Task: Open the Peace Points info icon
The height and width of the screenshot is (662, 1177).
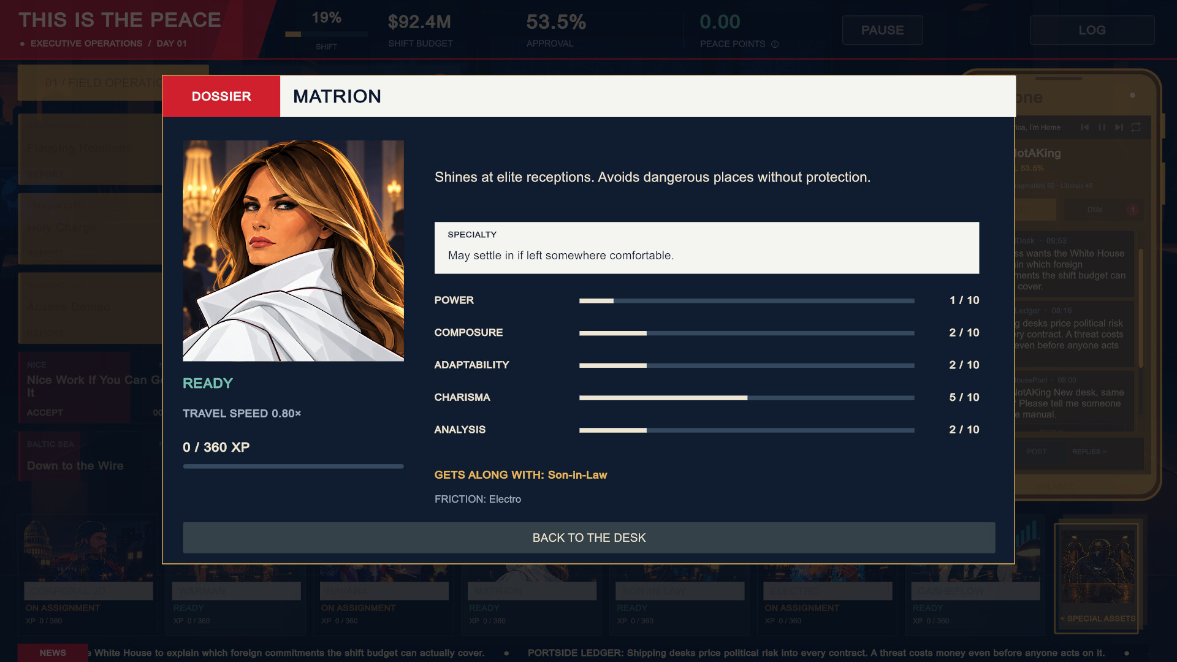Action: coord(775,44)
